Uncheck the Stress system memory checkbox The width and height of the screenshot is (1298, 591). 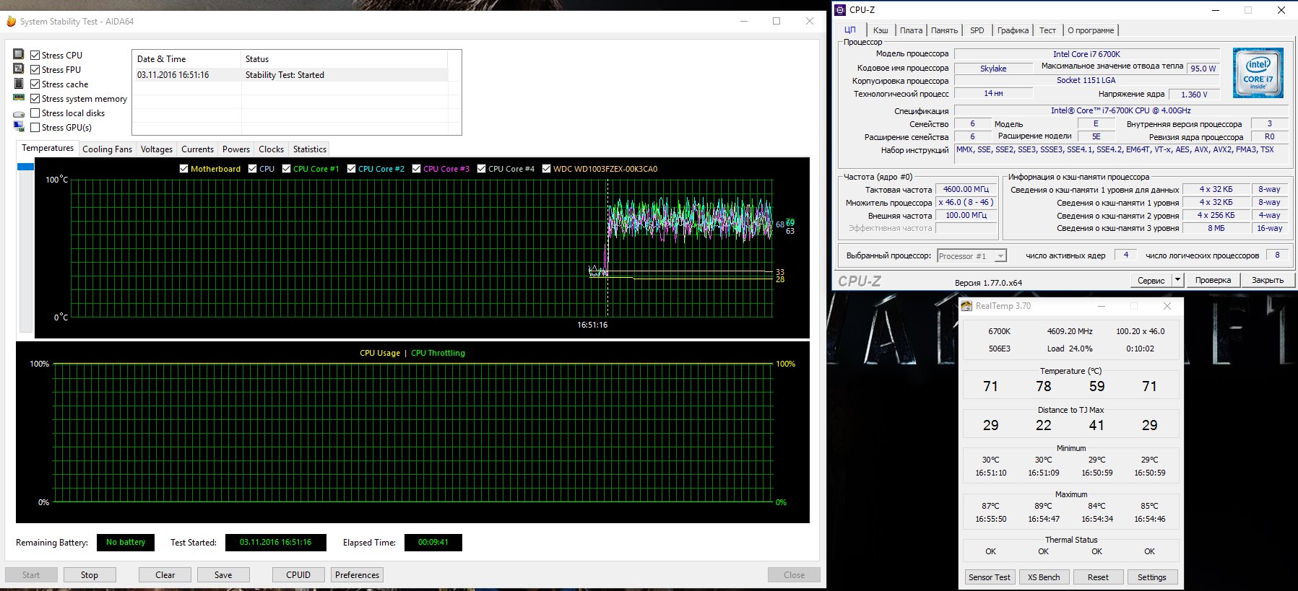click(35, 98)
